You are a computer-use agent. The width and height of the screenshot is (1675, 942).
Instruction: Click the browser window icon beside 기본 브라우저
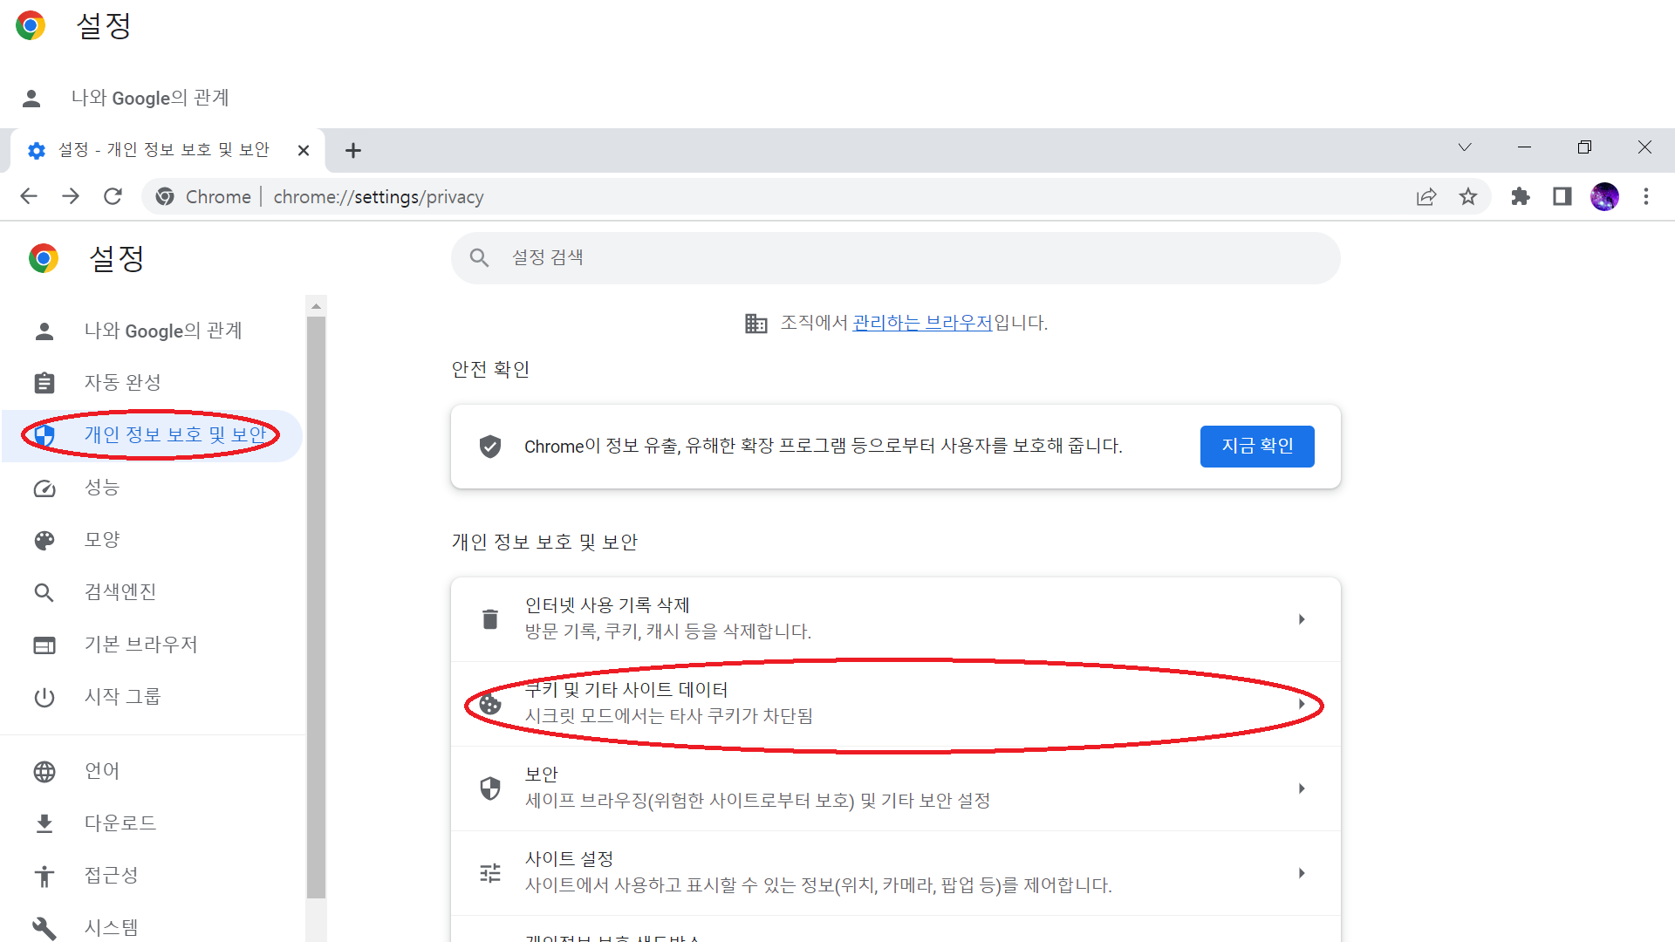click(x=44, y=645)
